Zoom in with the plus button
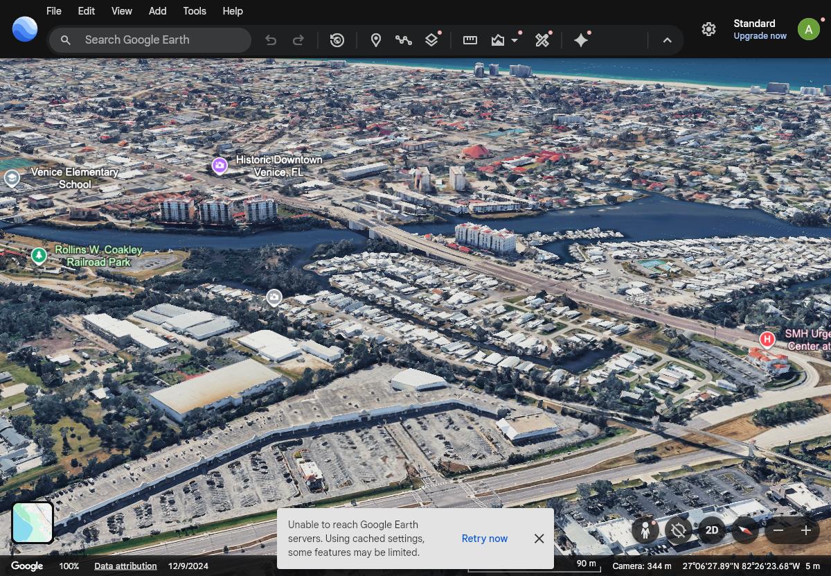 [x=806, y=531]
